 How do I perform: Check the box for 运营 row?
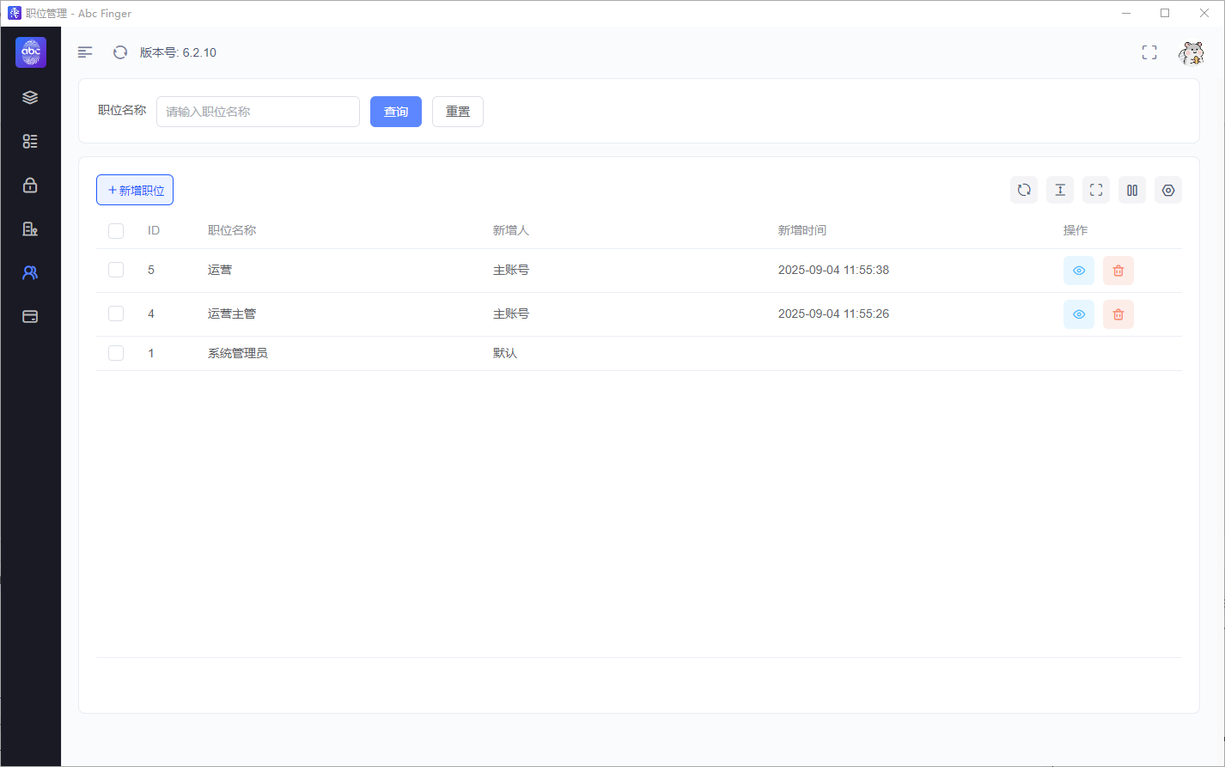tap(116, 270)
